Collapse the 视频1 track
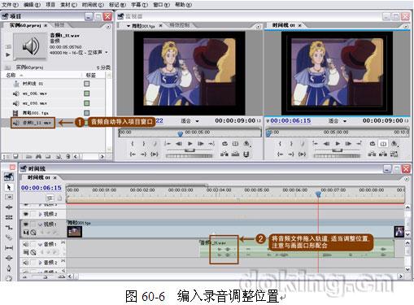 click(x=41, y=224)
